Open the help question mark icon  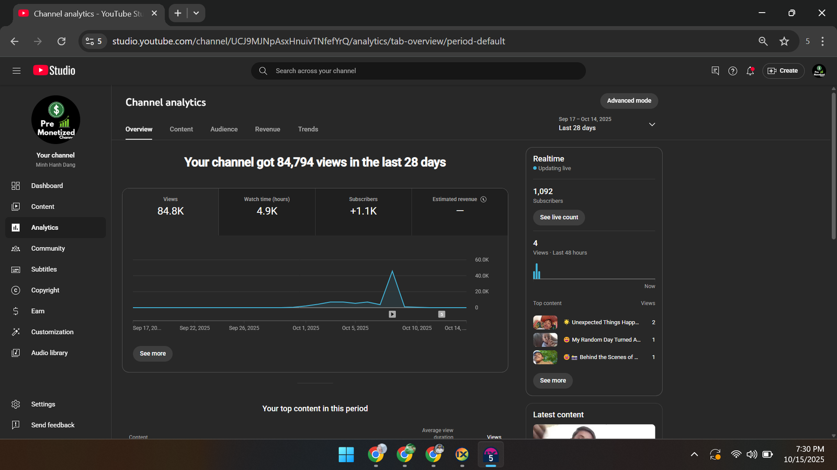click(x=732, y=71)
